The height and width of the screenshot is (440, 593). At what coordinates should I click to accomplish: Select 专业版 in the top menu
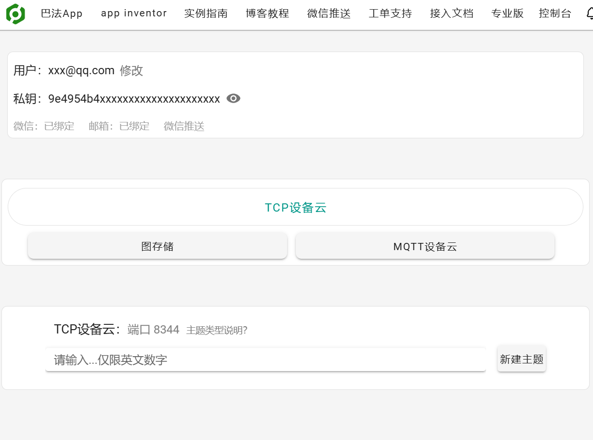tap(507, 13)
